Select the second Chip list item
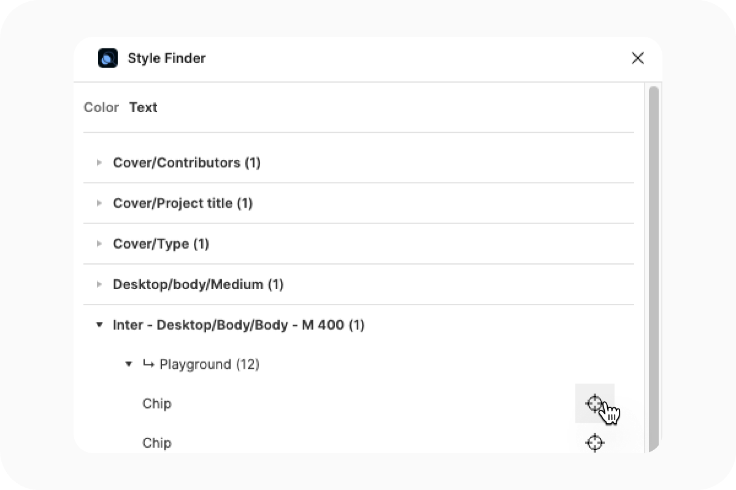Image resolution: width=736 pixels, height=490 pixels. click(x=157, y=443)
